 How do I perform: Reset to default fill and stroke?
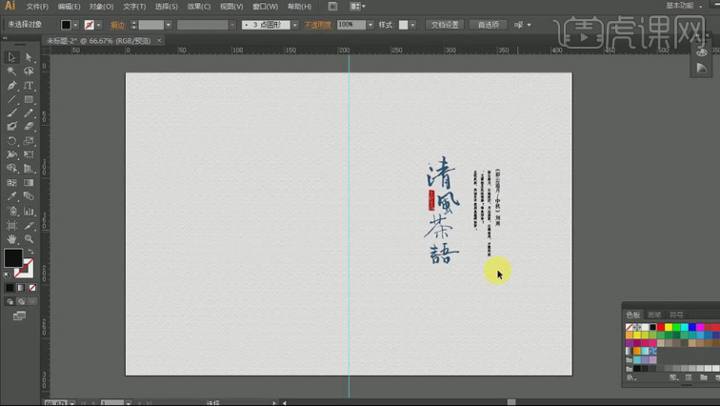[8, 275]
